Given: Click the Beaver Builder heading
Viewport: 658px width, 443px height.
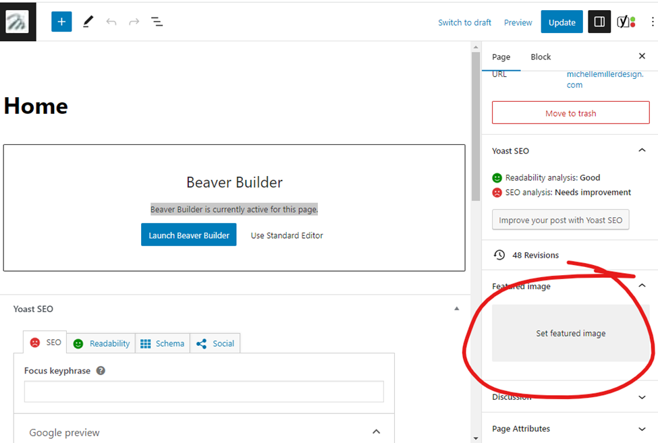Looking at the screenshot, I should [234, 182].
